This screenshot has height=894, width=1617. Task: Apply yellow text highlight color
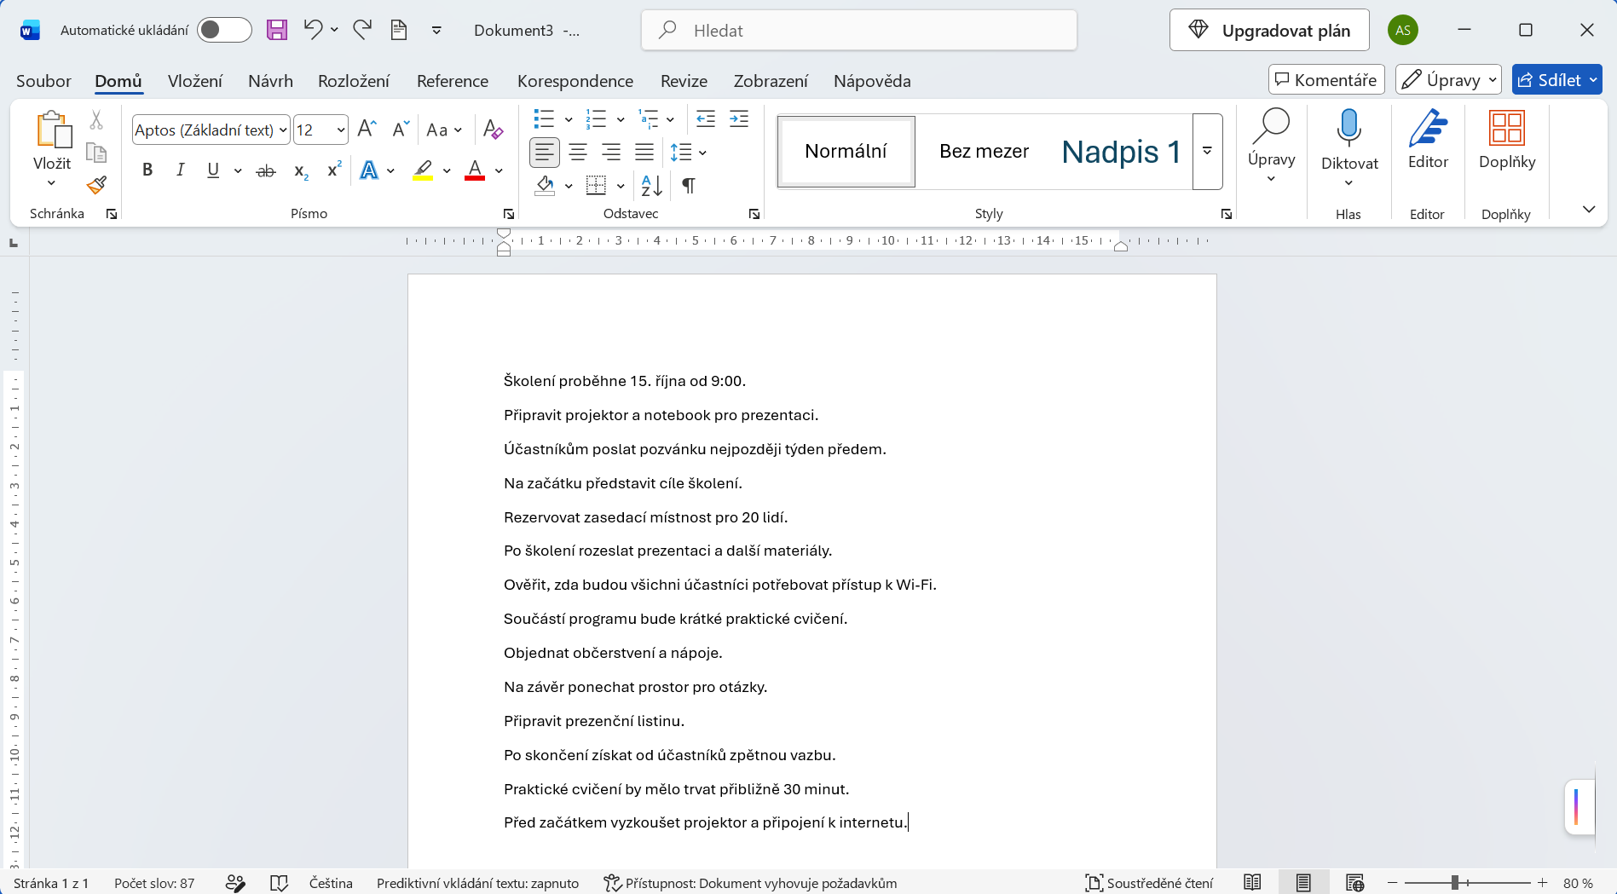[x=423, y=170]
